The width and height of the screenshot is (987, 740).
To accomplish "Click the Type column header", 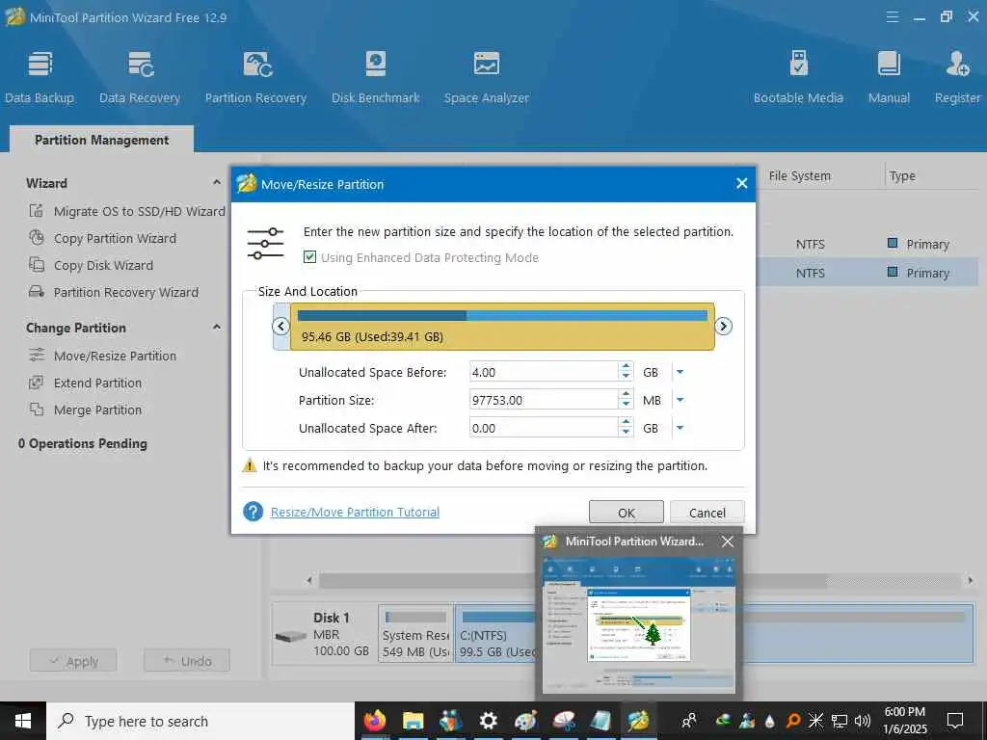I will point(902,176).
